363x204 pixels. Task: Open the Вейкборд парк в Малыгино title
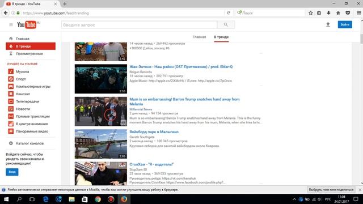(154, 132)
